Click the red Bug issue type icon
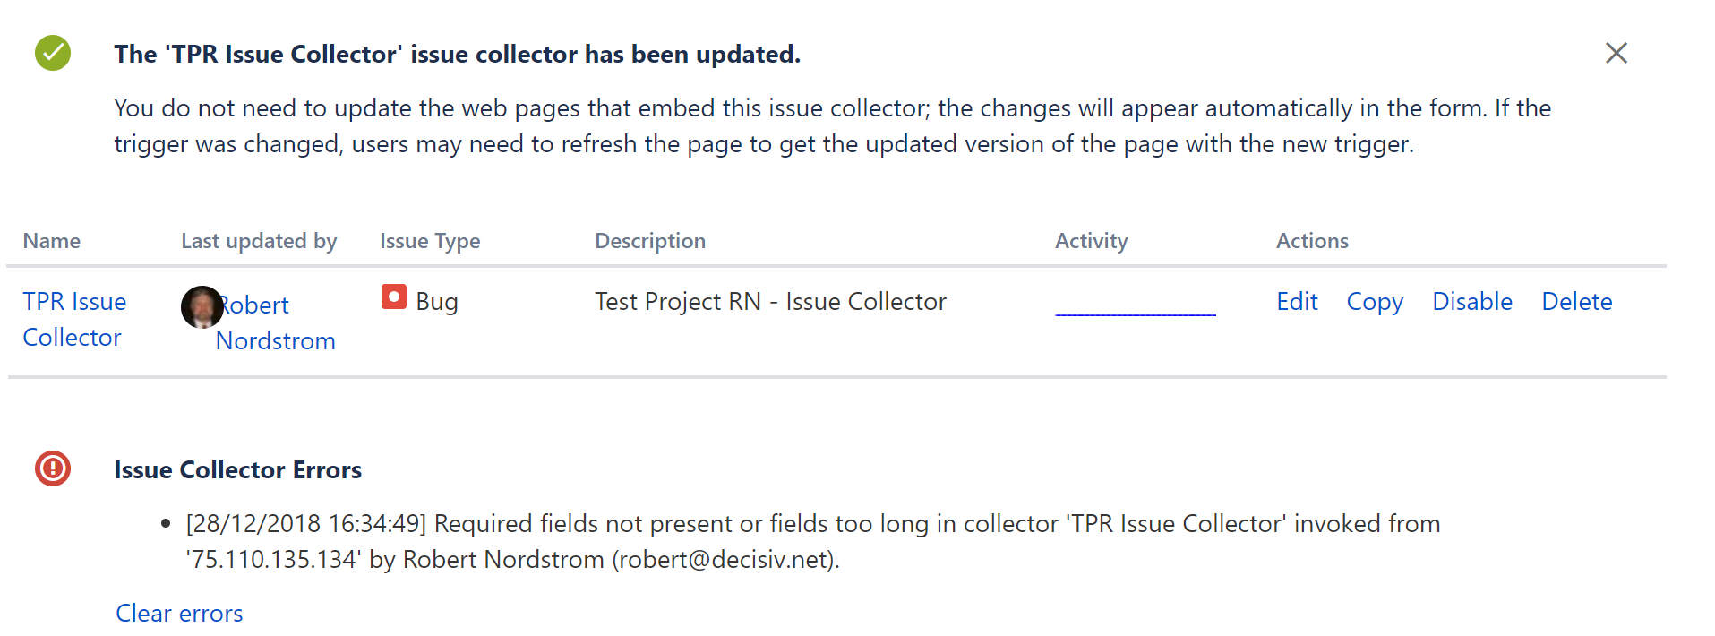The height and width of the screenshot is (636, 1715). 393,297
